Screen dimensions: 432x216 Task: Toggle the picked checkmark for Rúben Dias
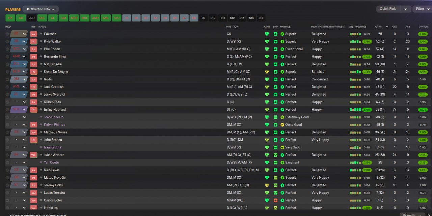(7, 102)
